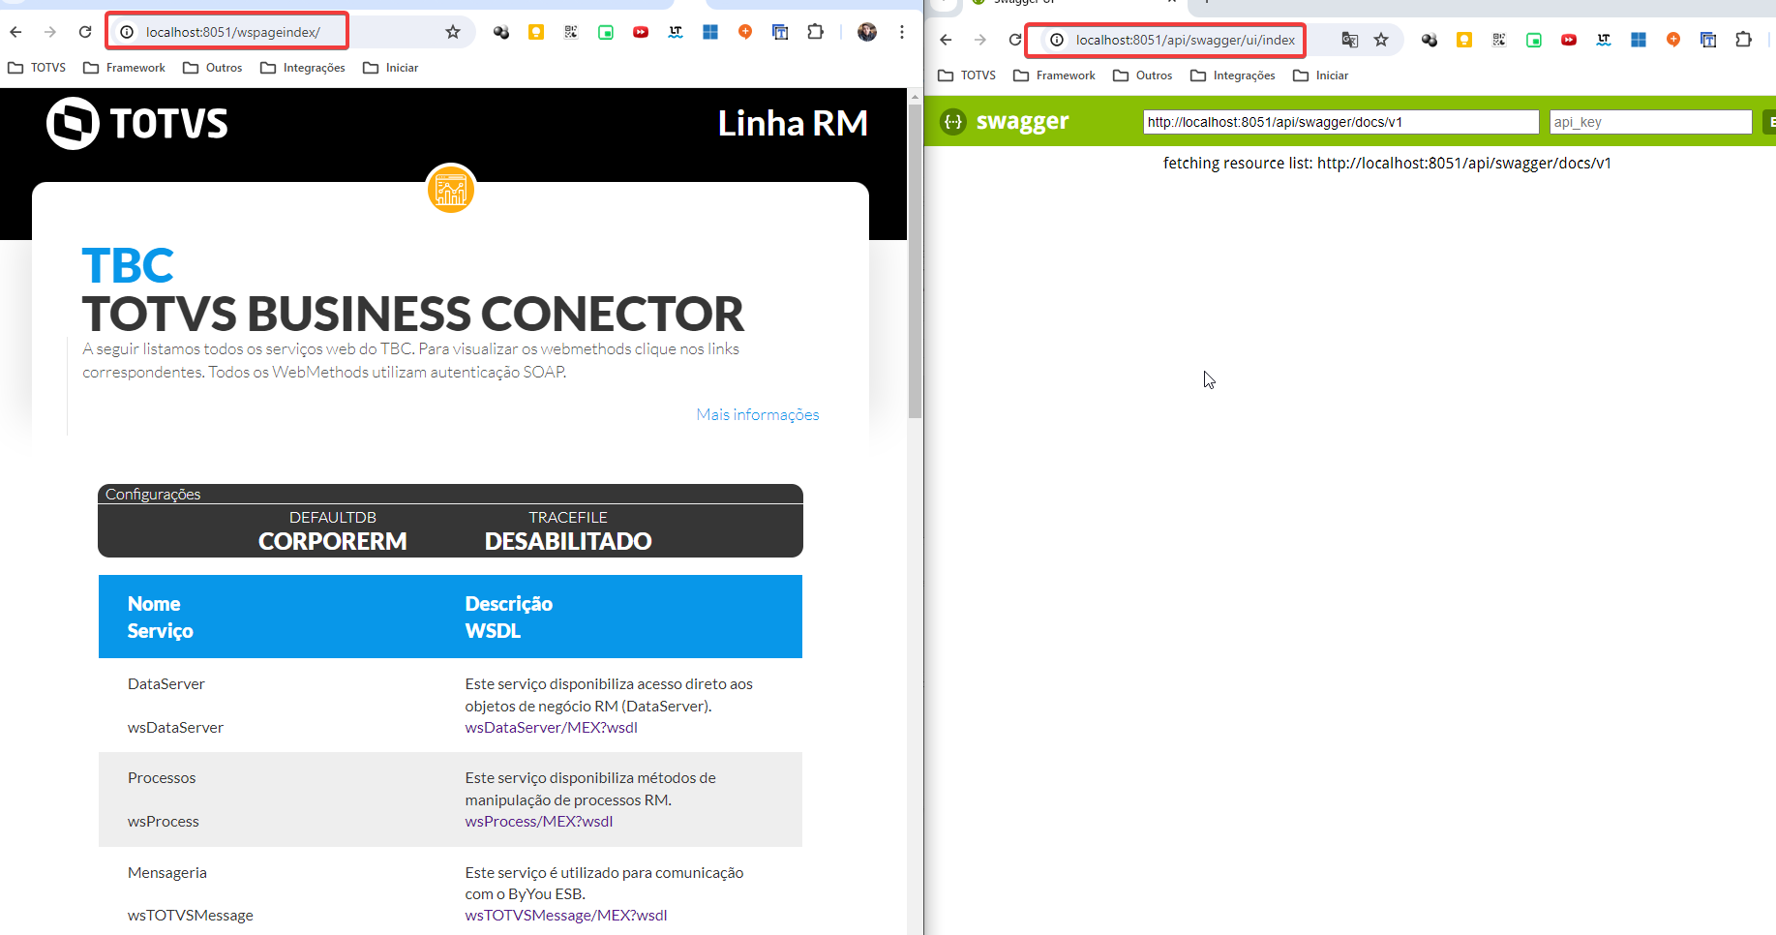This screenshot has width=1776, height=935.
Task: Open the LanguageTool LT extension in left window
Action: pyautogui.click(x=676, y=32)
